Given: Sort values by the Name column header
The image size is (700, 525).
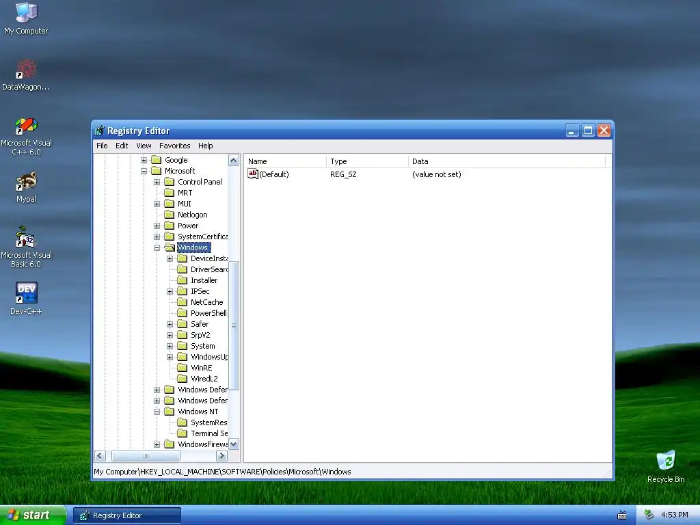Looking at the screenshot, I should point(285,161).
